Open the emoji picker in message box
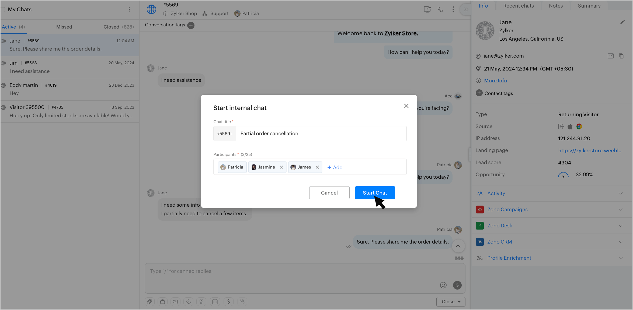This screenshot has width=633, height=310. 443,285
